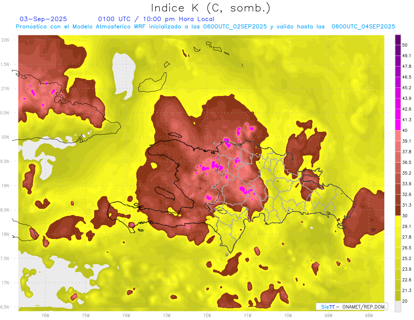This screenshot has height=320, width=414.
Task: Select the 76W longitude label
Action: [x=45, y=315]
